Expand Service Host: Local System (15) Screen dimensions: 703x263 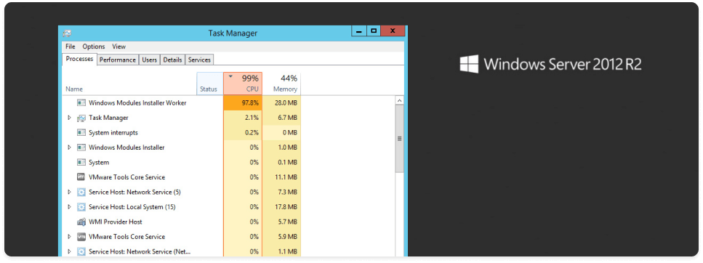click(x=69, y=207)
